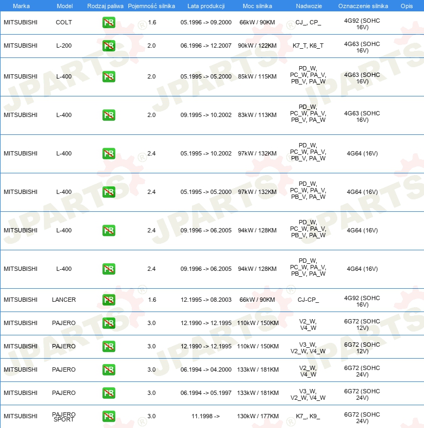The width and height of the screenshot is (424, 428).
Task: Click the petrol icon for the L-400 85kW row
Action: 109,76
